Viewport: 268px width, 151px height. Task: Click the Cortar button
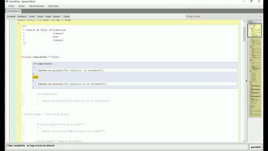pyautogui.click(x=32, y=16)
